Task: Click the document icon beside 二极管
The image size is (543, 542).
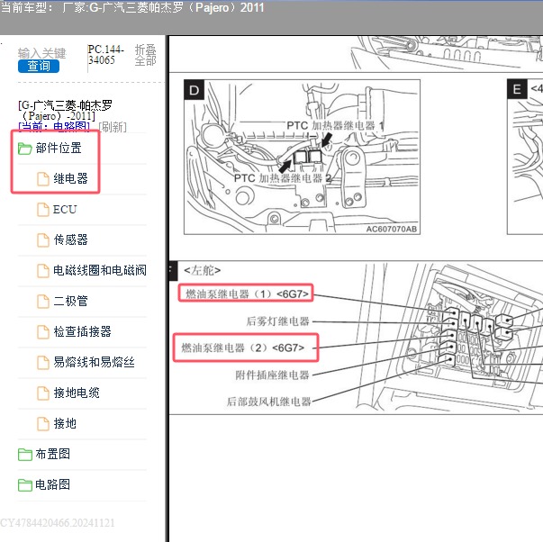Action: point(43,301)
